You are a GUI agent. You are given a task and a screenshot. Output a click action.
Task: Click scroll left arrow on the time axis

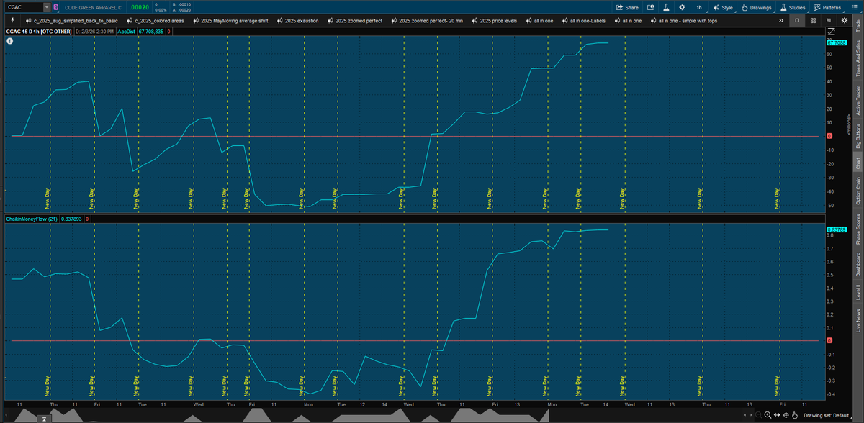coord(746,416)
